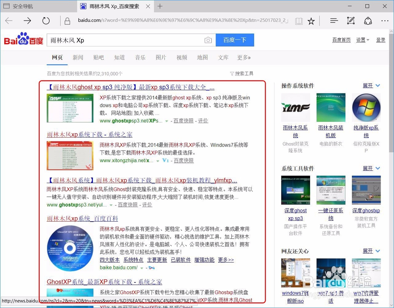Open result 【雨林木风系统】雨林木风xp系统下载

point(142,181)
